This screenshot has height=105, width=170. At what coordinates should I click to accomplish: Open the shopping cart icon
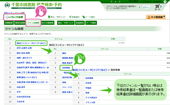157,6
